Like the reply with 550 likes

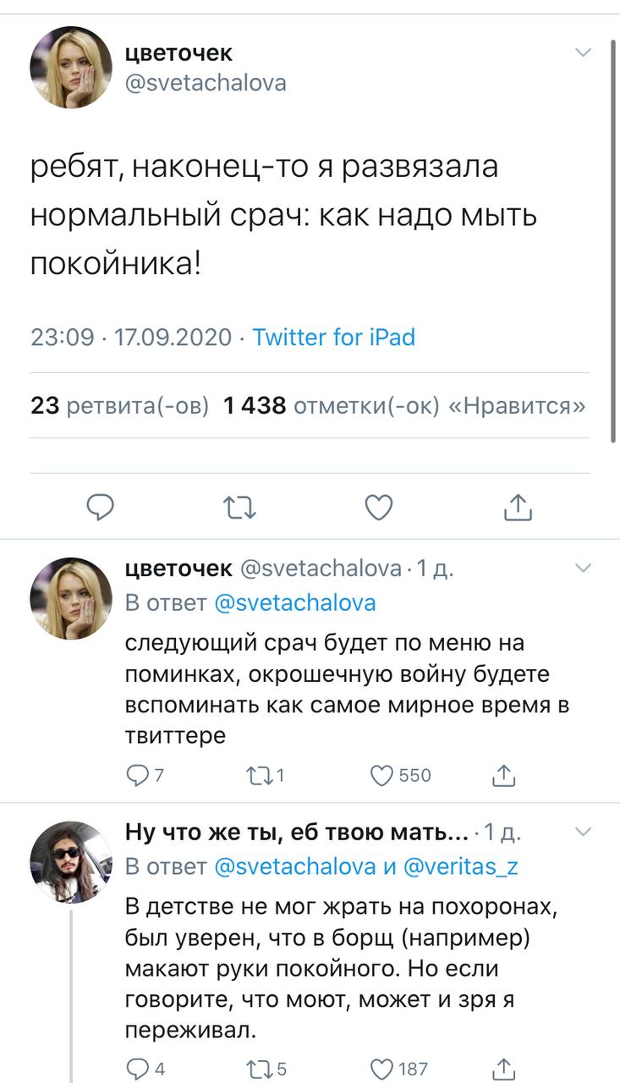(384, 775)
